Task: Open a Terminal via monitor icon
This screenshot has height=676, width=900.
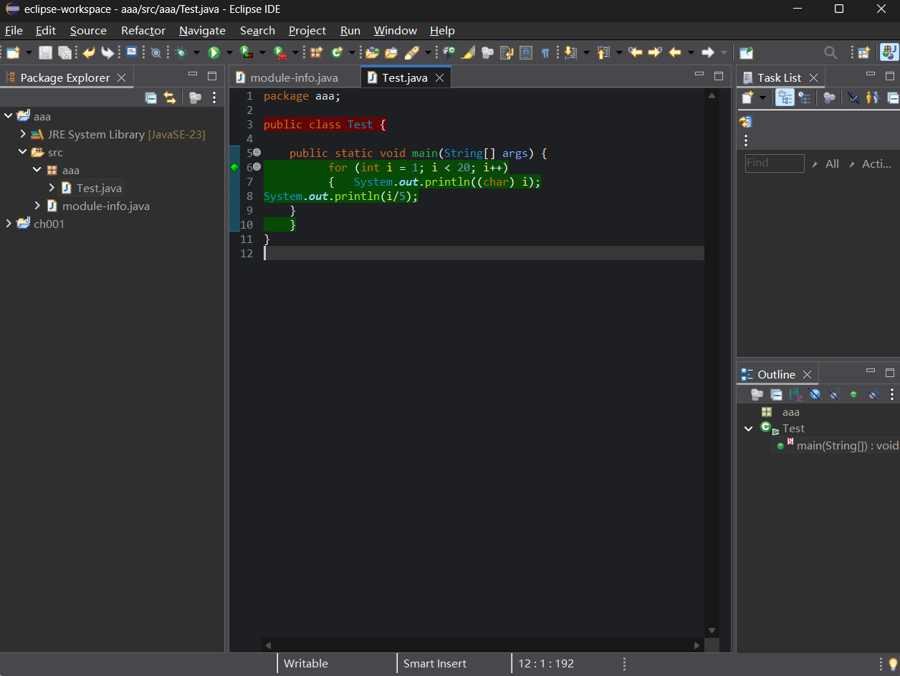Action: (132, 52)
